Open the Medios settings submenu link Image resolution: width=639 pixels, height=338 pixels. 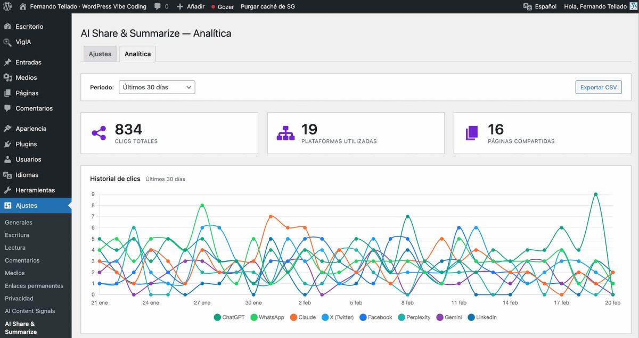click(x=15, y=273)
